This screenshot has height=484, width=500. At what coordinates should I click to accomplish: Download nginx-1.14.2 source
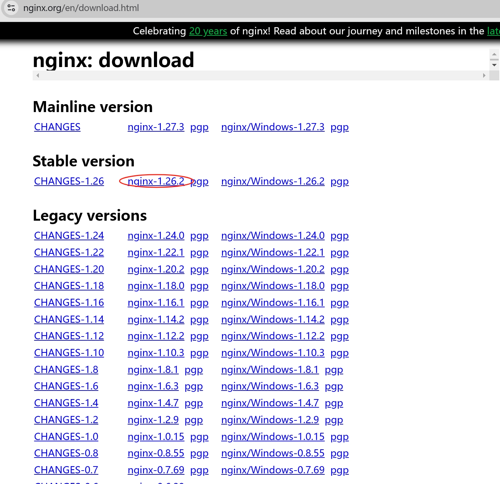coord(156,319)
